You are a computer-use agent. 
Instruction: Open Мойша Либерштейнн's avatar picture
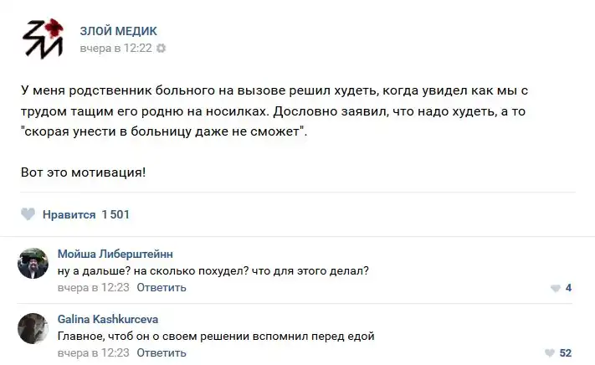click(x=33, y=263)
